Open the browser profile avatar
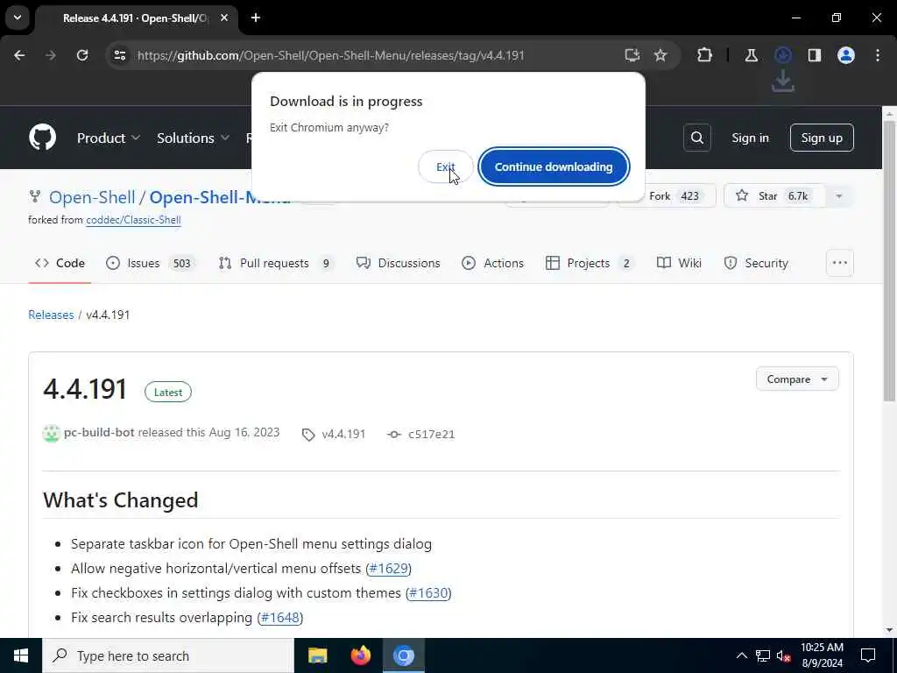 (x=845, y=55)
